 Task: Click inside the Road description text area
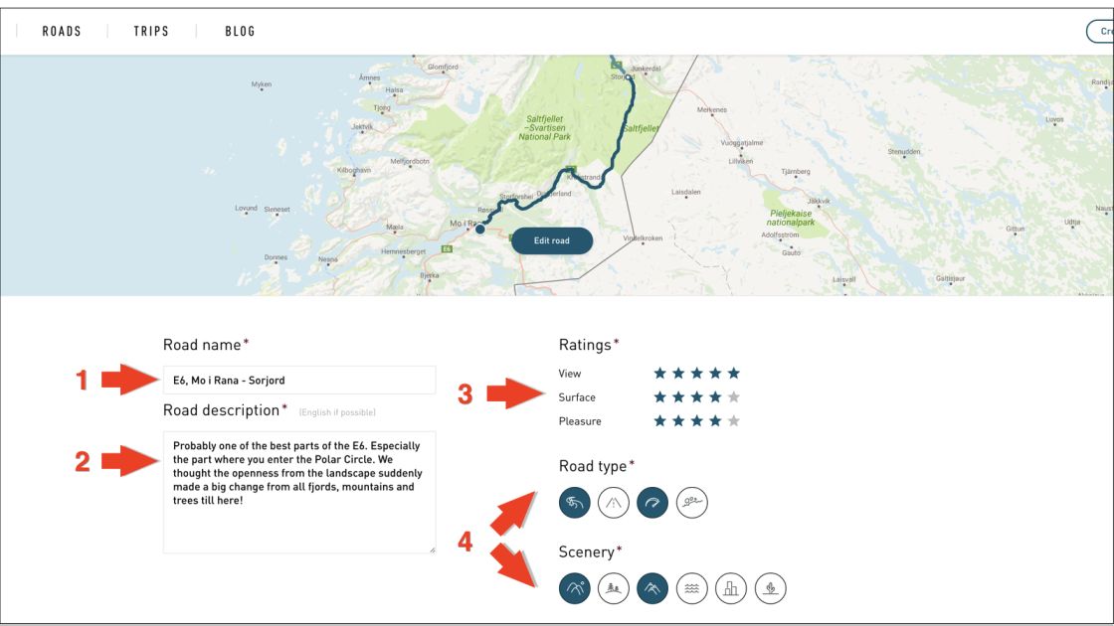[x=299, y=493]
